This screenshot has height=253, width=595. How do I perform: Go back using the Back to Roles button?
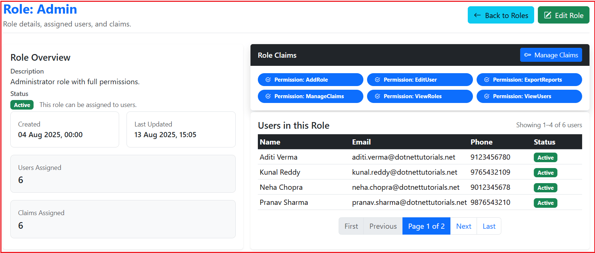coord(501,15)
